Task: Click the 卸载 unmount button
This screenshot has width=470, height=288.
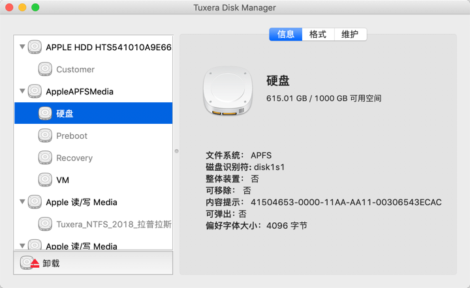Action: (93, 263)
